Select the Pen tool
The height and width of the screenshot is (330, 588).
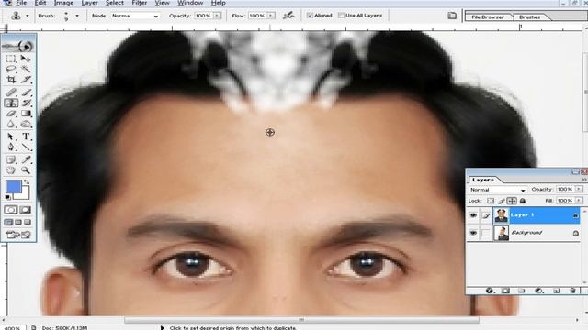(11, 147)
